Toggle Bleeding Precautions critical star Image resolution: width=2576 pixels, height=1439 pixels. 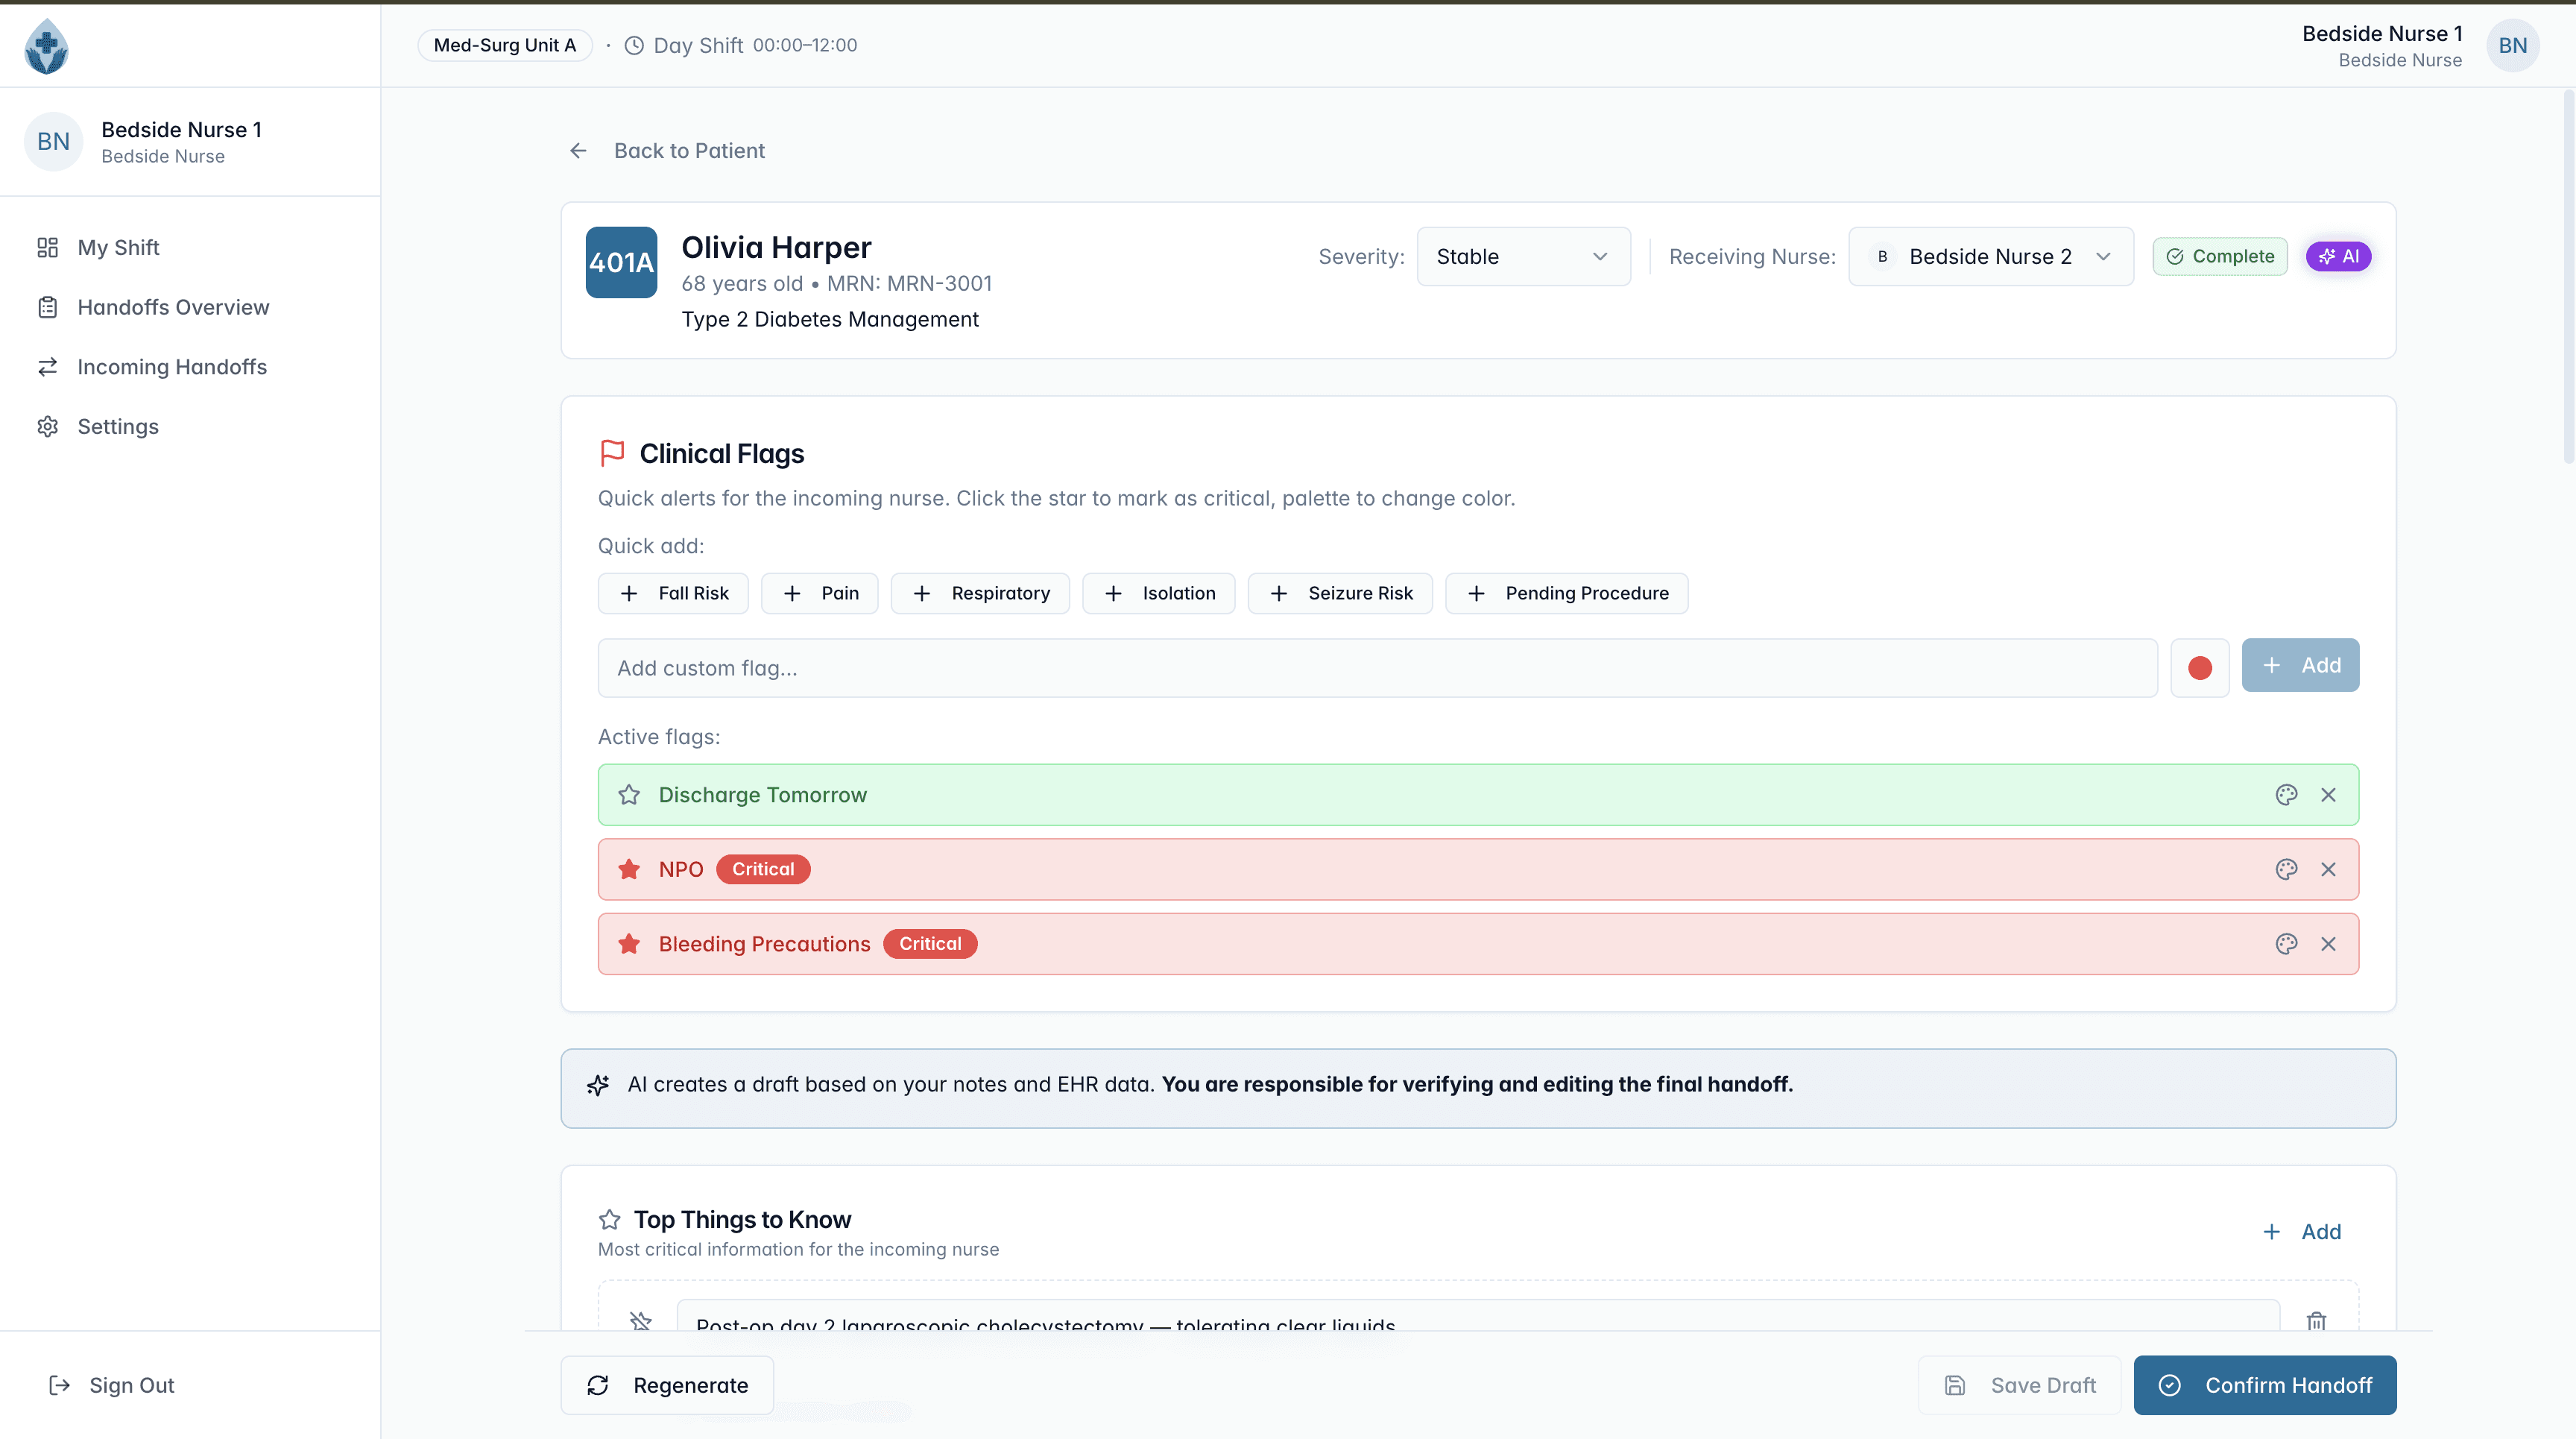(629, 944)
